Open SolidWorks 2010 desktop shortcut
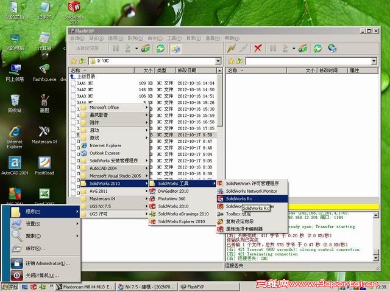Viewport: 390px width, 292px height. pos(74,12)
